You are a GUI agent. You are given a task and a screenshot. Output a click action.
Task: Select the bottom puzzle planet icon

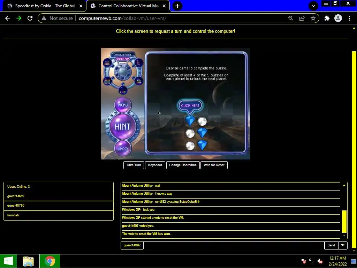point(123,91)
